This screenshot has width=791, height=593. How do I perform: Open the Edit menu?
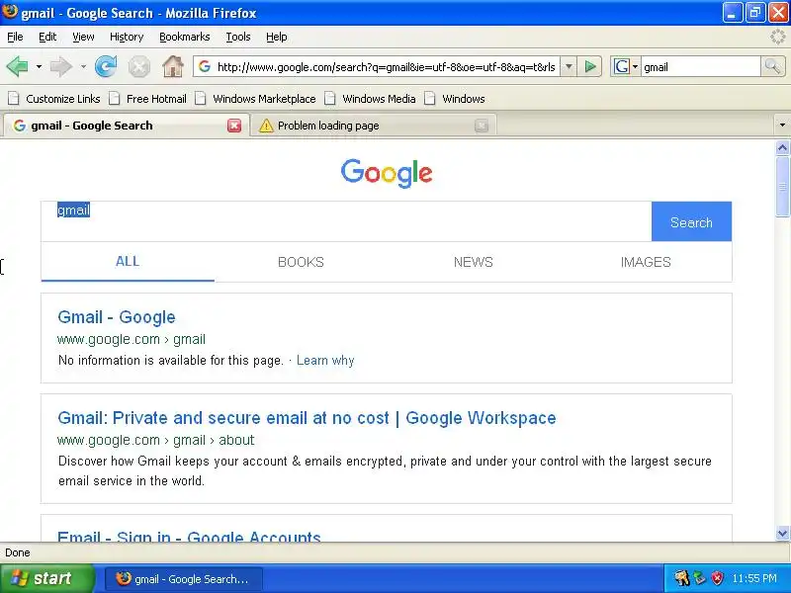point(47,37)
